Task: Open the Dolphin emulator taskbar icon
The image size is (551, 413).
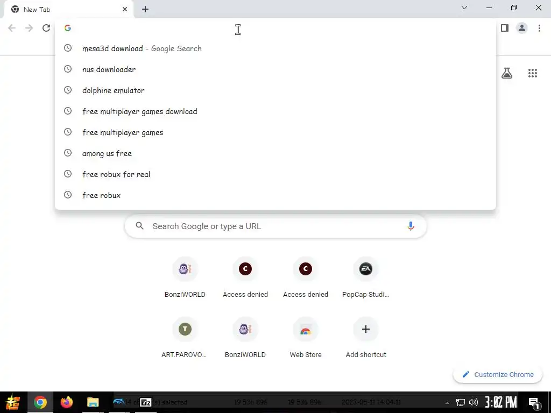Action: 119,402
